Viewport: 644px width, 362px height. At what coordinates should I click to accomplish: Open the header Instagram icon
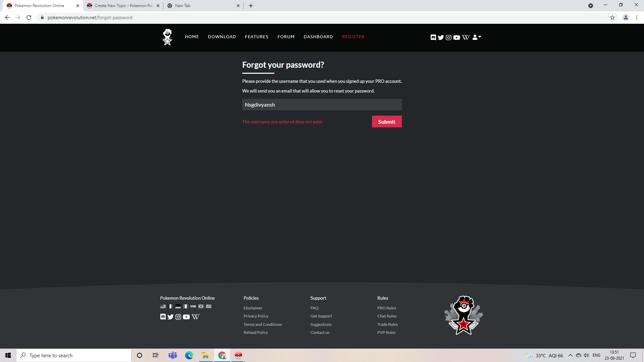pos(448,37)
